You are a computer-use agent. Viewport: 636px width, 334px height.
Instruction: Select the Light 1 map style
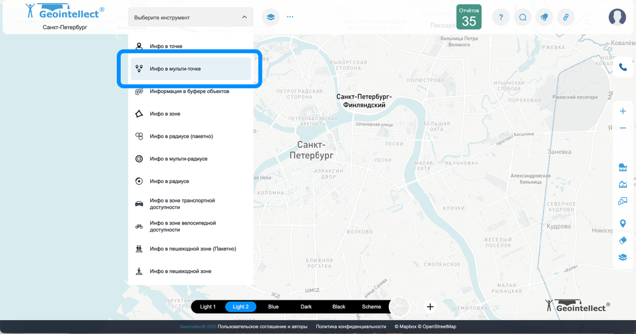[x=208, y=307]
